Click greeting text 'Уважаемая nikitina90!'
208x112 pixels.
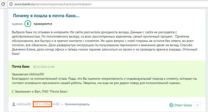[28, 74]
